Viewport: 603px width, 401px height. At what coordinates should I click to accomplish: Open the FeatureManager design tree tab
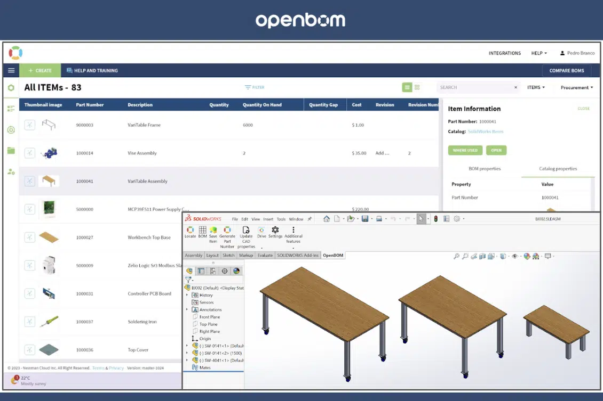[x=189, y=271]
